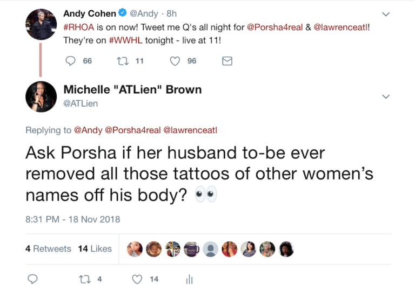
Task: Retweet Michelle Brown's tattoo question tweet
Action: pyautogui.click(x=84, y=279)
